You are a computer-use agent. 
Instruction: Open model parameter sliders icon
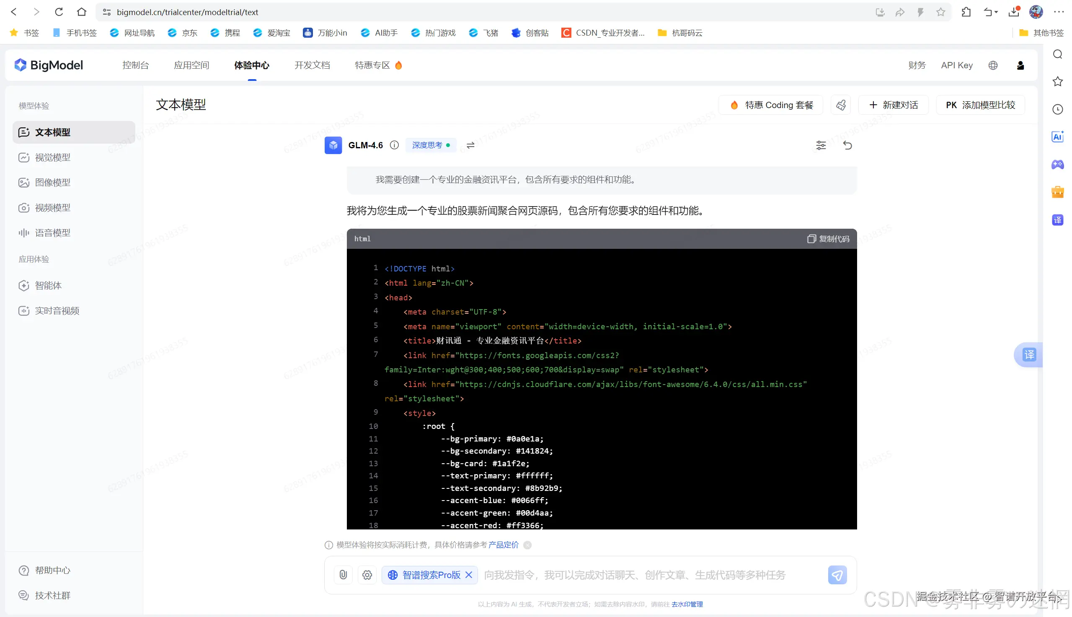[821, 145]
